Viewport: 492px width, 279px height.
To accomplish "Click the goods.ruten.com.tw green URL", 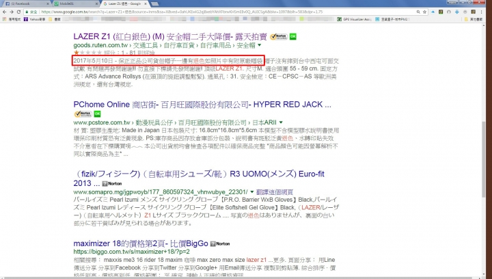I will [100, 46].
